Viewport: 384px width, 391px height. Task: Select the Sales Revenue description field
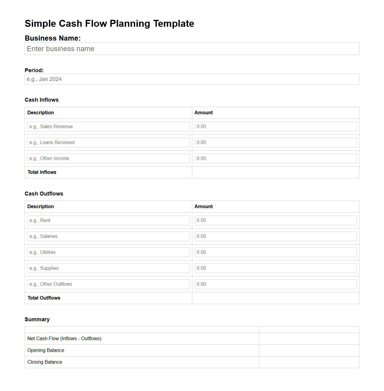coord(108,126)
